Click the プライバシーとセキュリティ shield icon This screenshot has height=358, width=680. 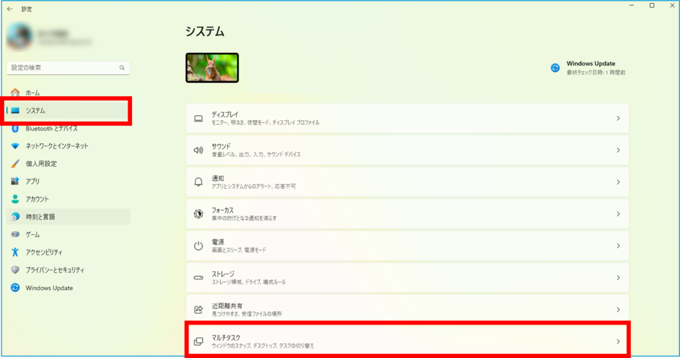15,270
